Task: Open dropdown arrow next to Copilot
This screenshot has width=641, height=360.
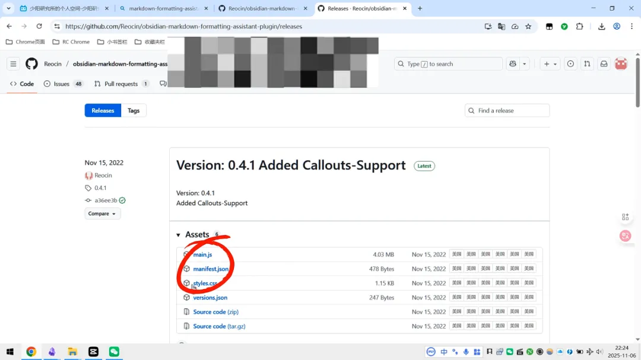Action: [524, 64]
